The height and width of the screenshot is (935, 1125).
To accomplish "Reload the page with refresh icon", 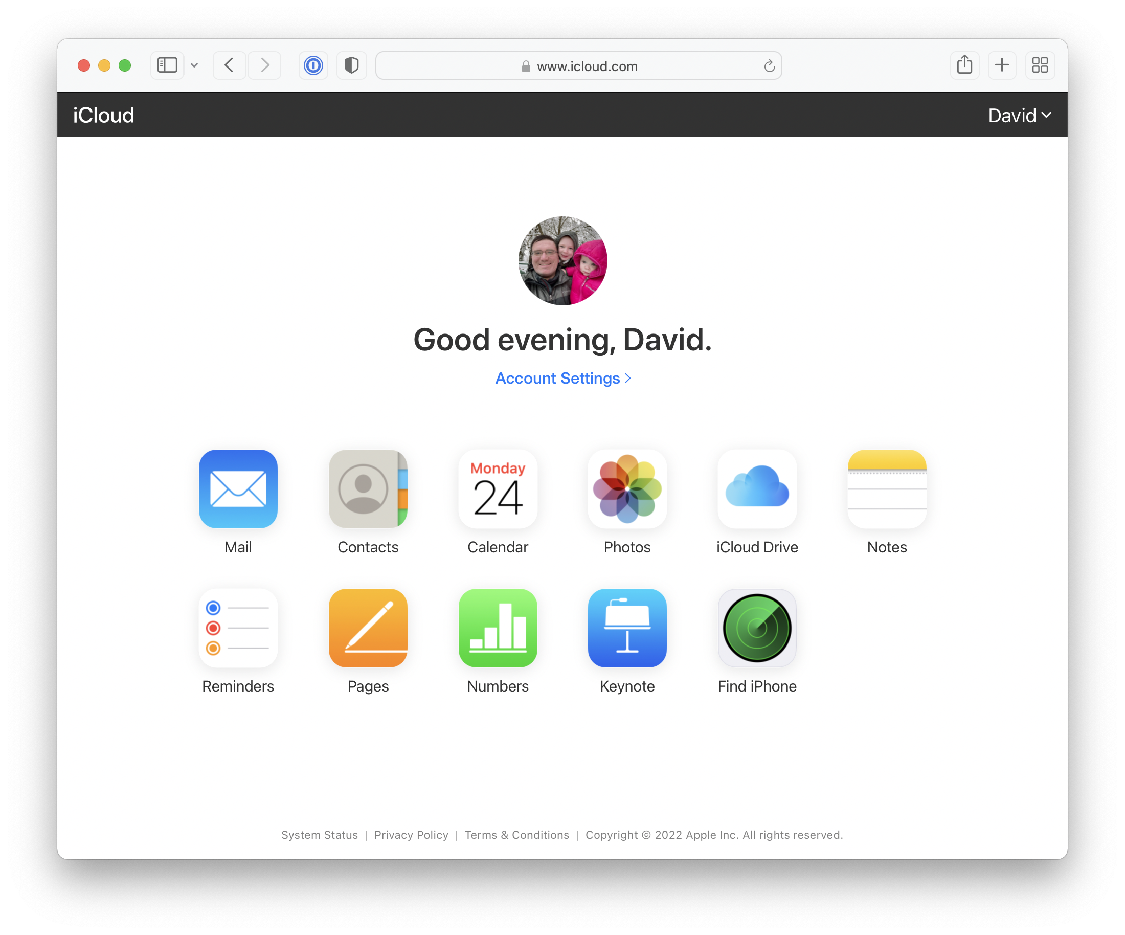I will 769,66.
